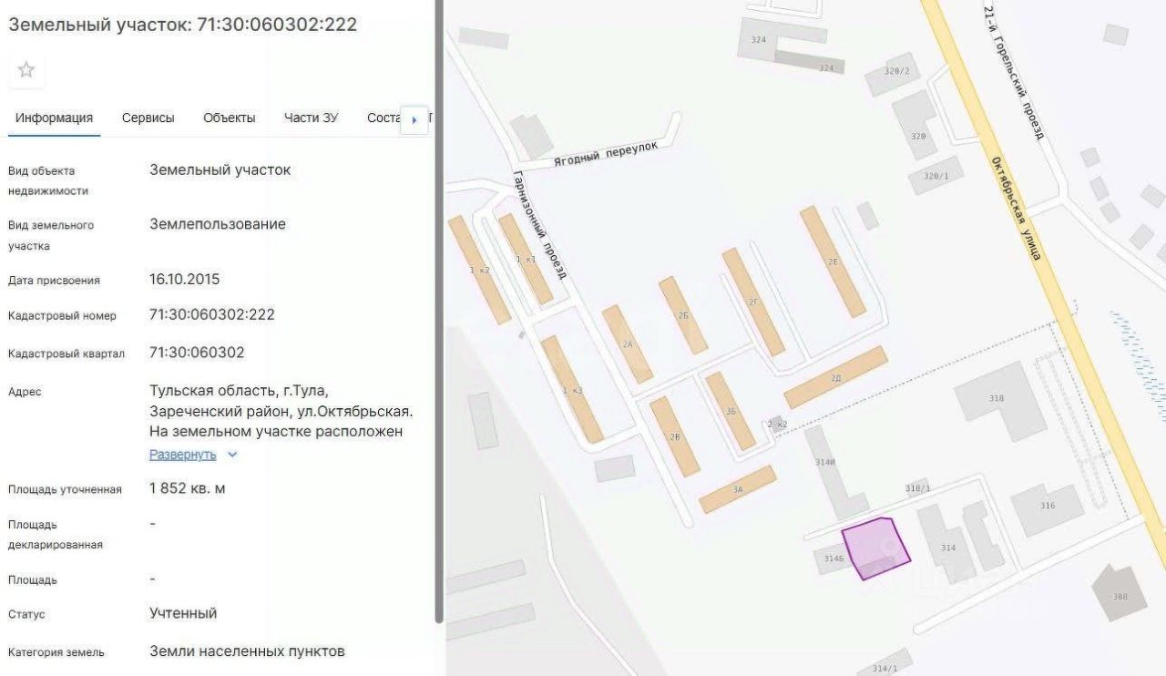Select building 2Е on the map

point(833,261)
